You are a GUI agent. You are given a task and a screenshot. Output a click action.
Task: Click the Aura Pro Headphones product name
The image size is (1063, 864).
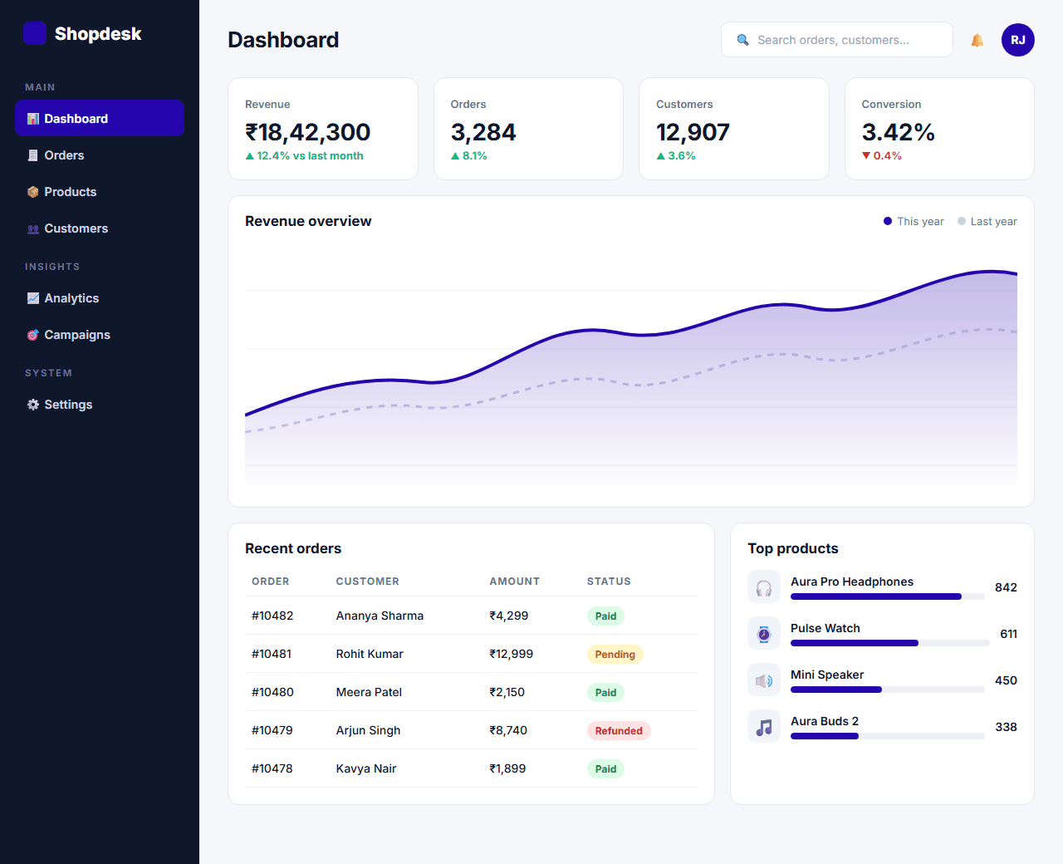(x=852, y=582)
